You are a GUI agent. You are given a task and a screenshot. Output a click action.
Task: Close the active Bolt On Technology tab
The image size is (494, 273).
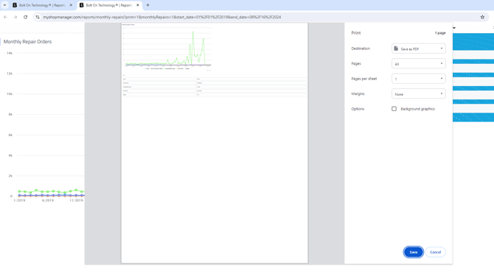(138, 5)
